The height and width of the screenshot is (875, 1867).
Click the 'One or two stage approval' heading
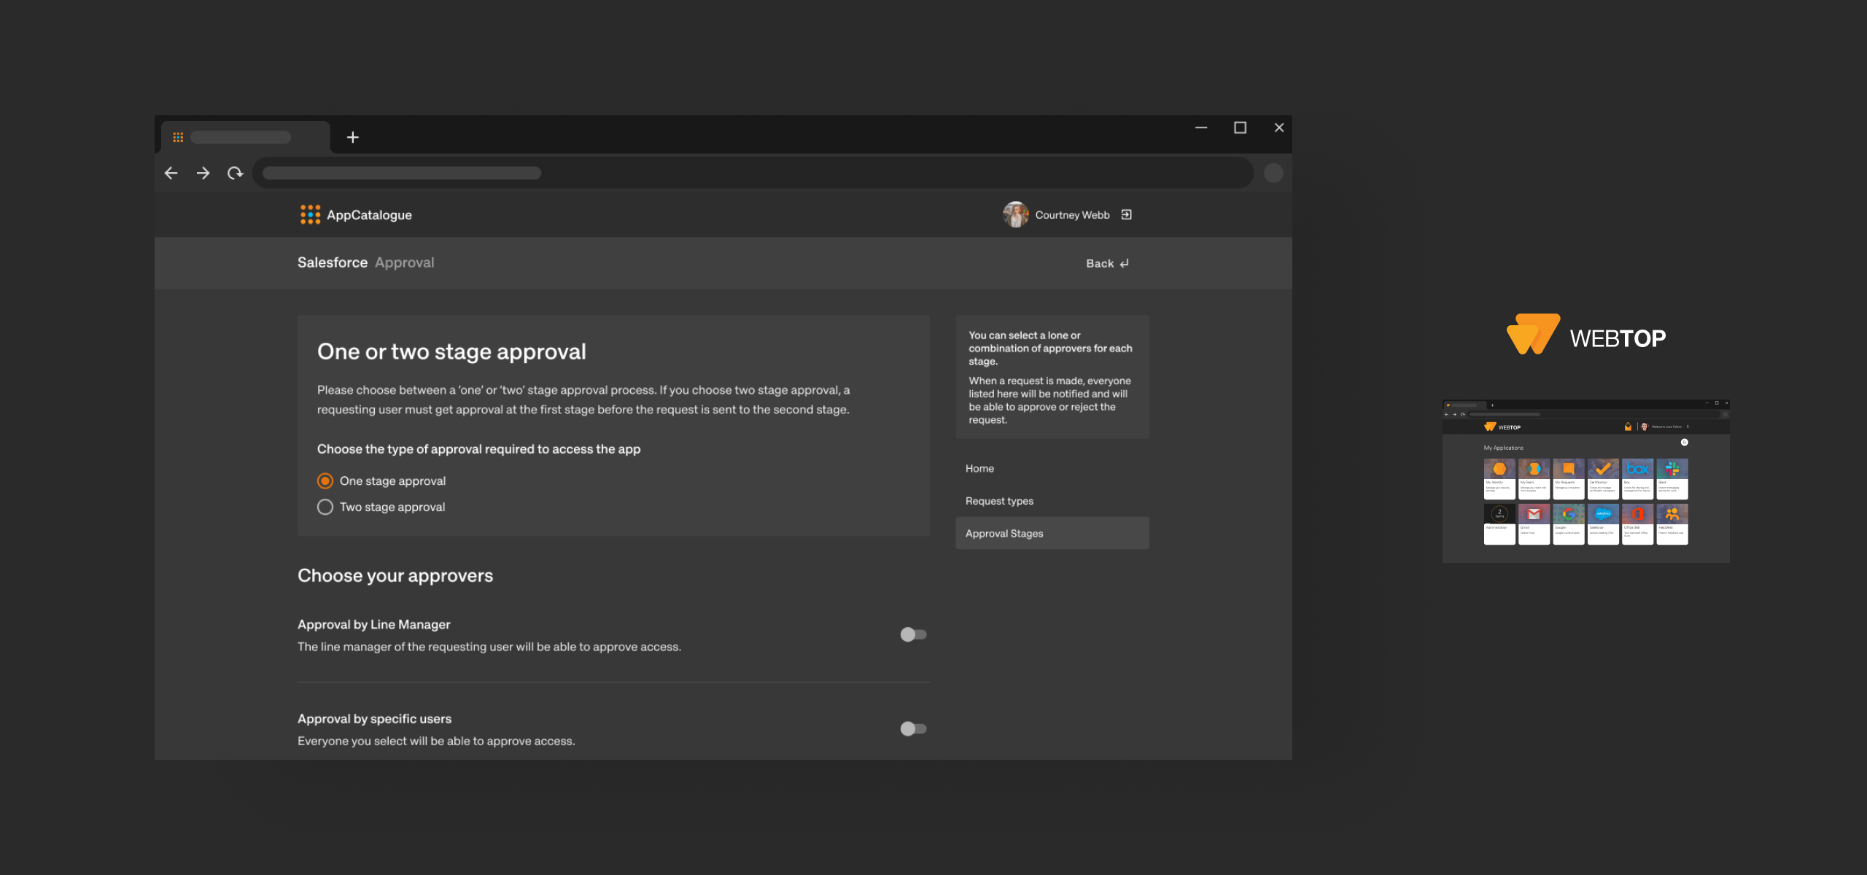(x=451, y=351)
